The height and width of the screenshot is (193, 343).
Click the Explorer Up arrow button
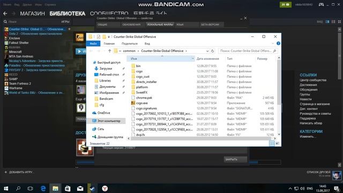point(109,51)
